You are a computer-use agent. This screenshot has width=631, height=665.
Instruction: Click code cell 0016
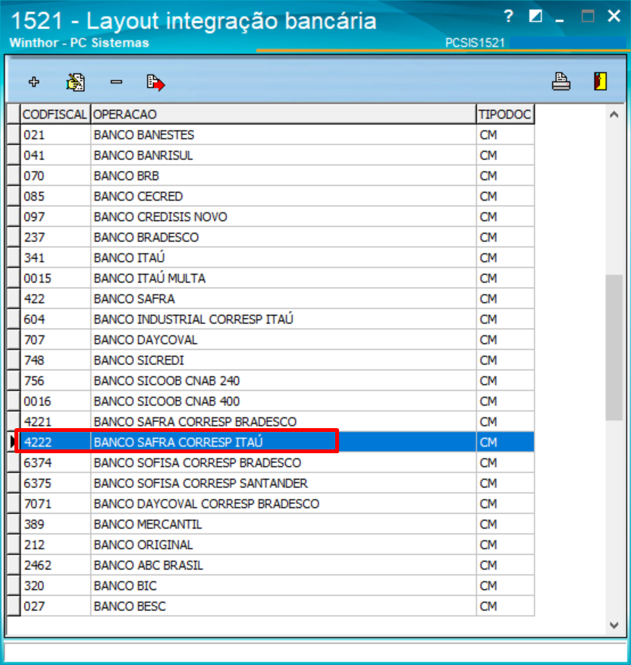(55, 402)
